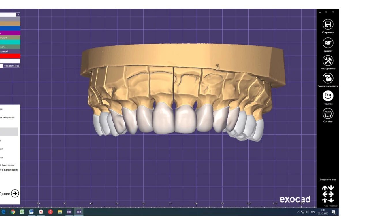Toggle Показать контакты contact display
The height and width of the screenshot is (221, 369).
(328, 78)
